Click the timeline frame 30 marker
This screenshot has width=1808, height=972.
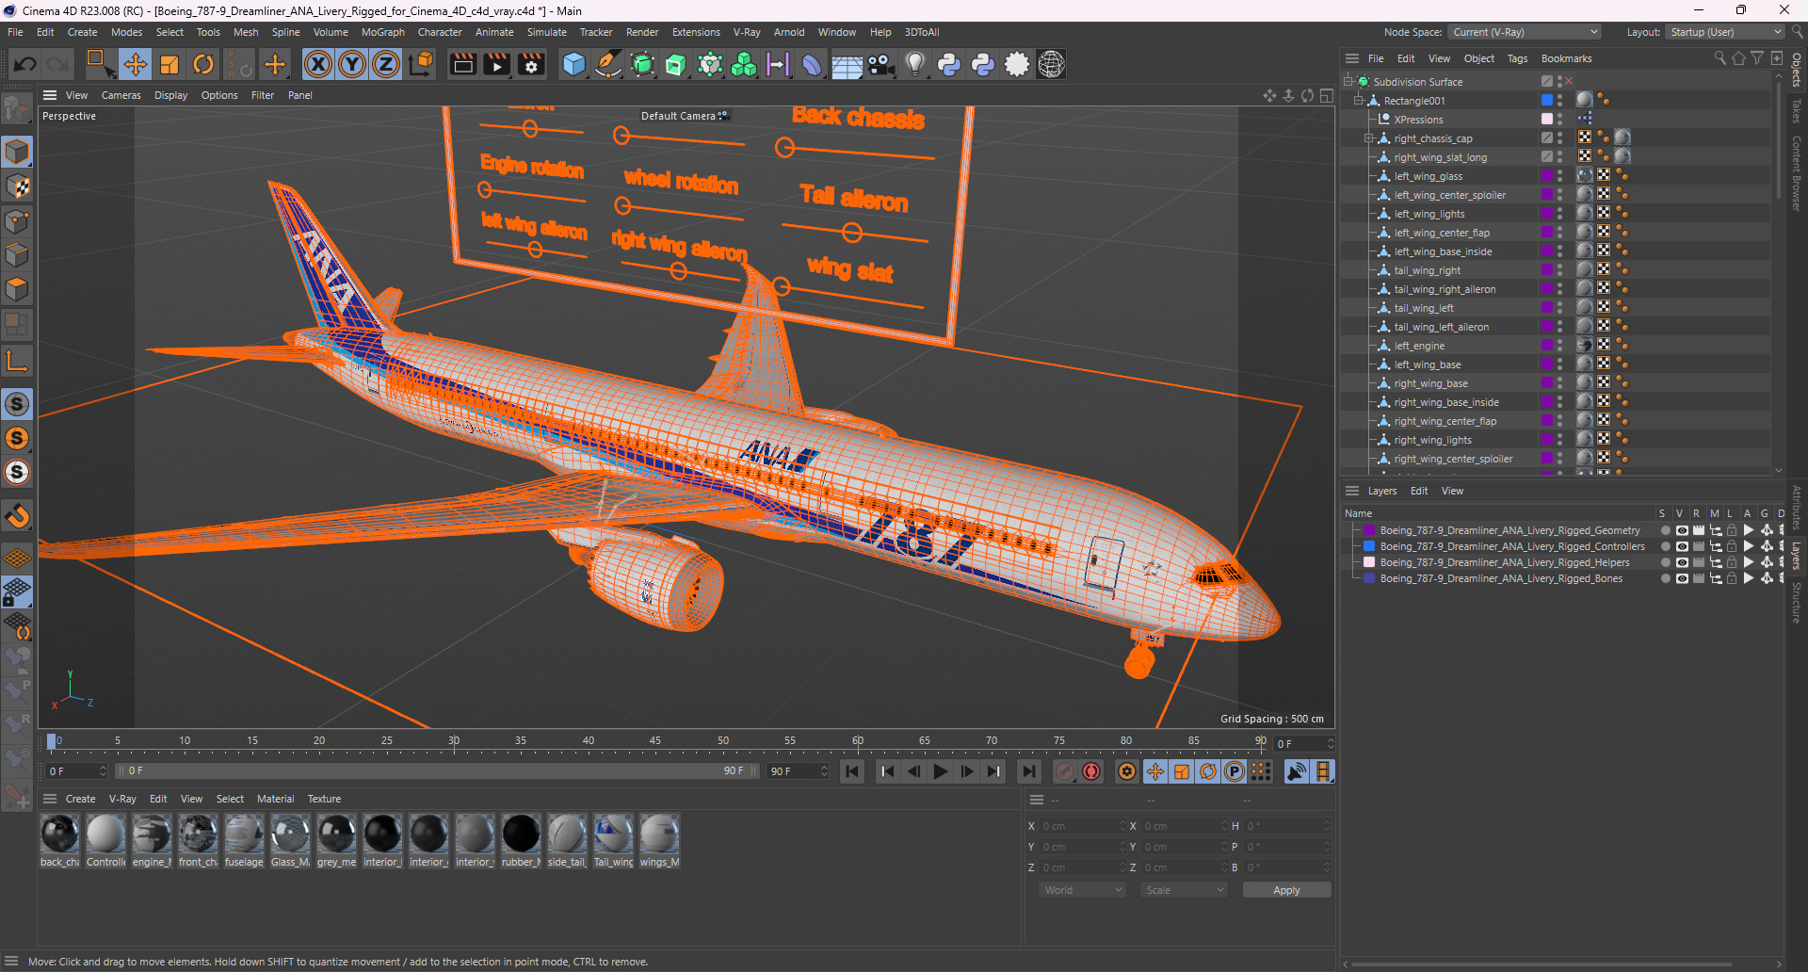click(x=454, y=741)
